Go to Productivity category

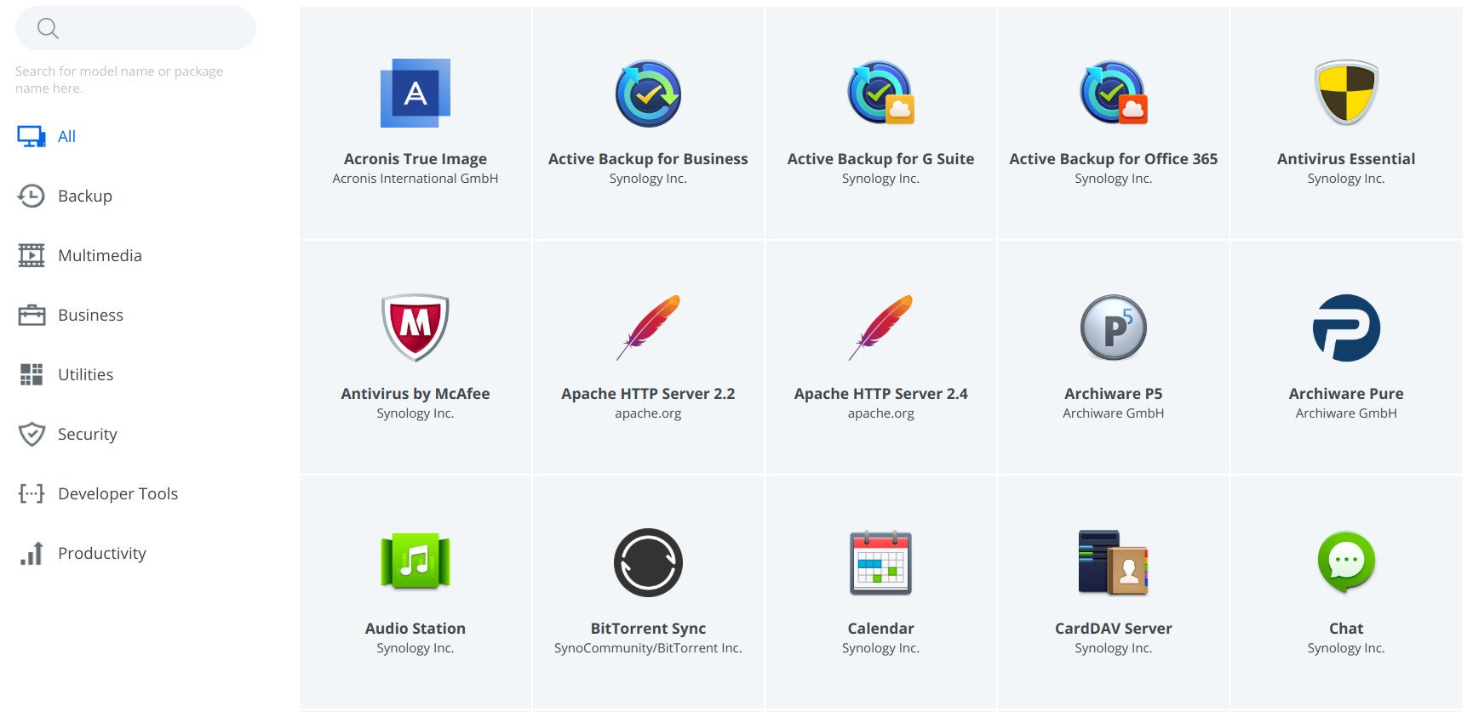click(101, 553)
